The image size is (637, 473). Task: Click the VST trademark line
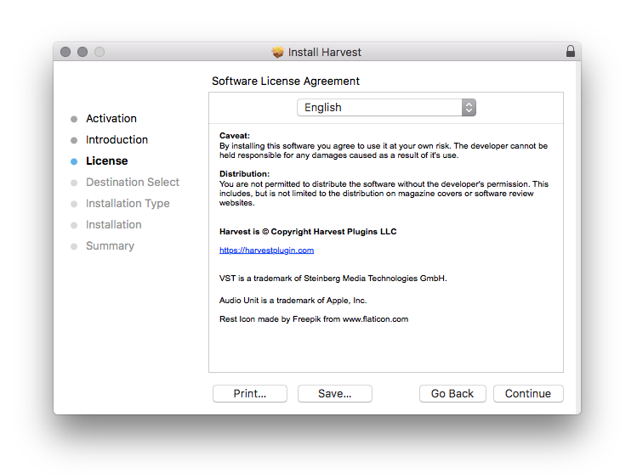(x=333, y=279)
